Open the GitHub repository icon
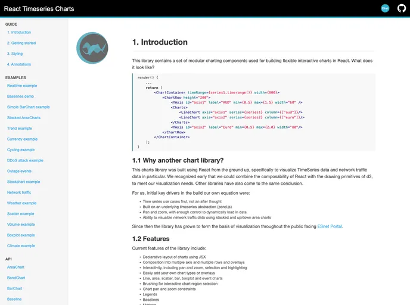This screenshot has width=410, height=305. pos(402,8)
